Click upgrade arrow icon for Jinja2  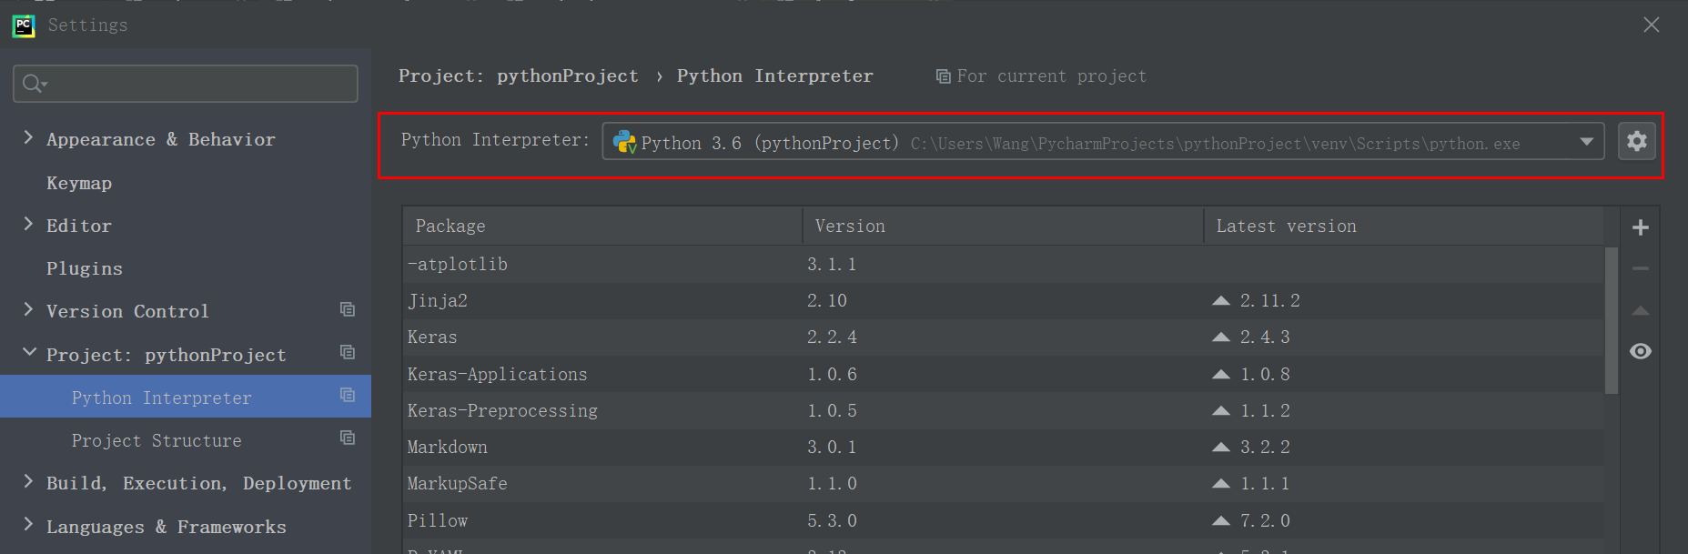pyautogui.click(x=1221, y=300)
